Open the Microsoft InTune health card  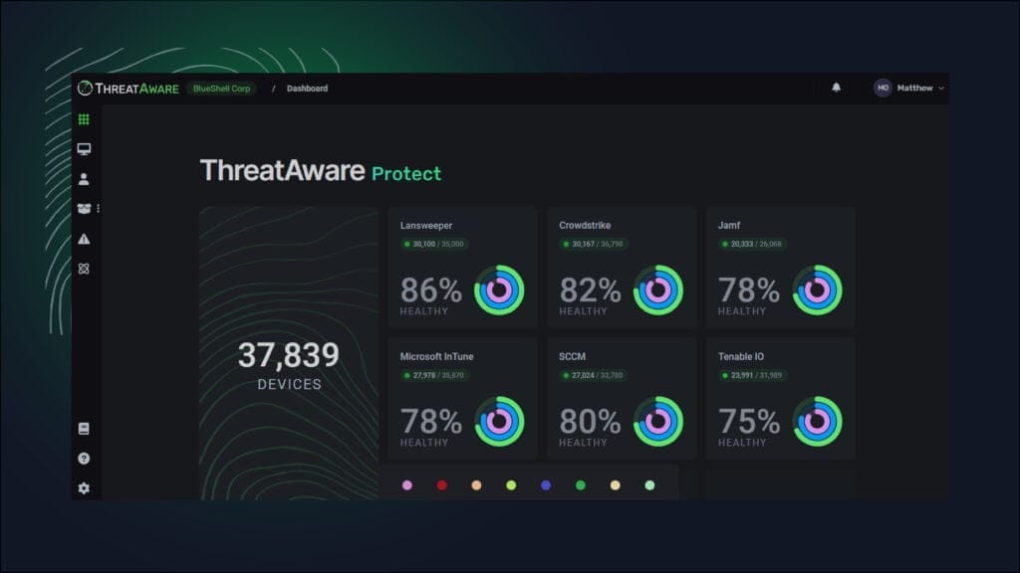tap(462, 398)
